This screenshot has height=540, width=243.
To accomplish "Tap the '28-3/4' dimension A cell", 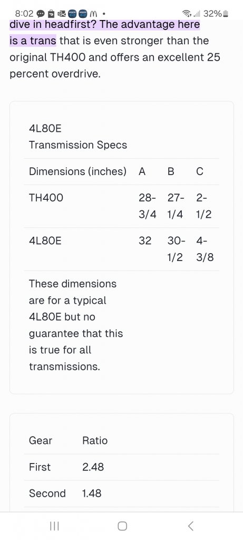I will [147, 206].
